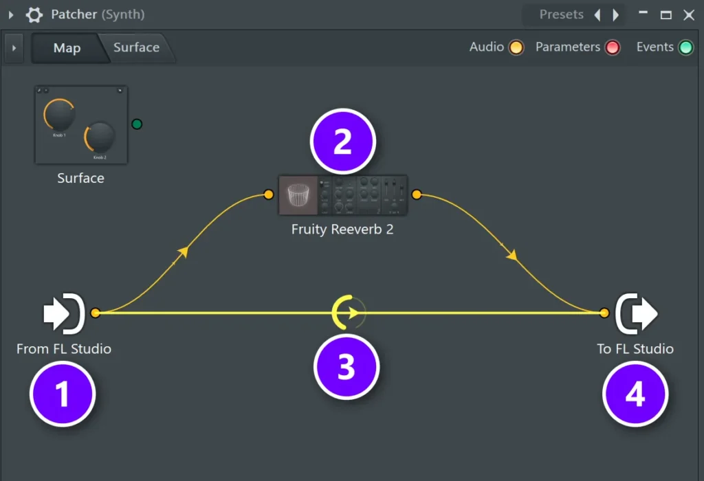Minimize the Patcher window
Image resolution: width=704 pixels, height=481 pixels.
[x=643, y=14]
